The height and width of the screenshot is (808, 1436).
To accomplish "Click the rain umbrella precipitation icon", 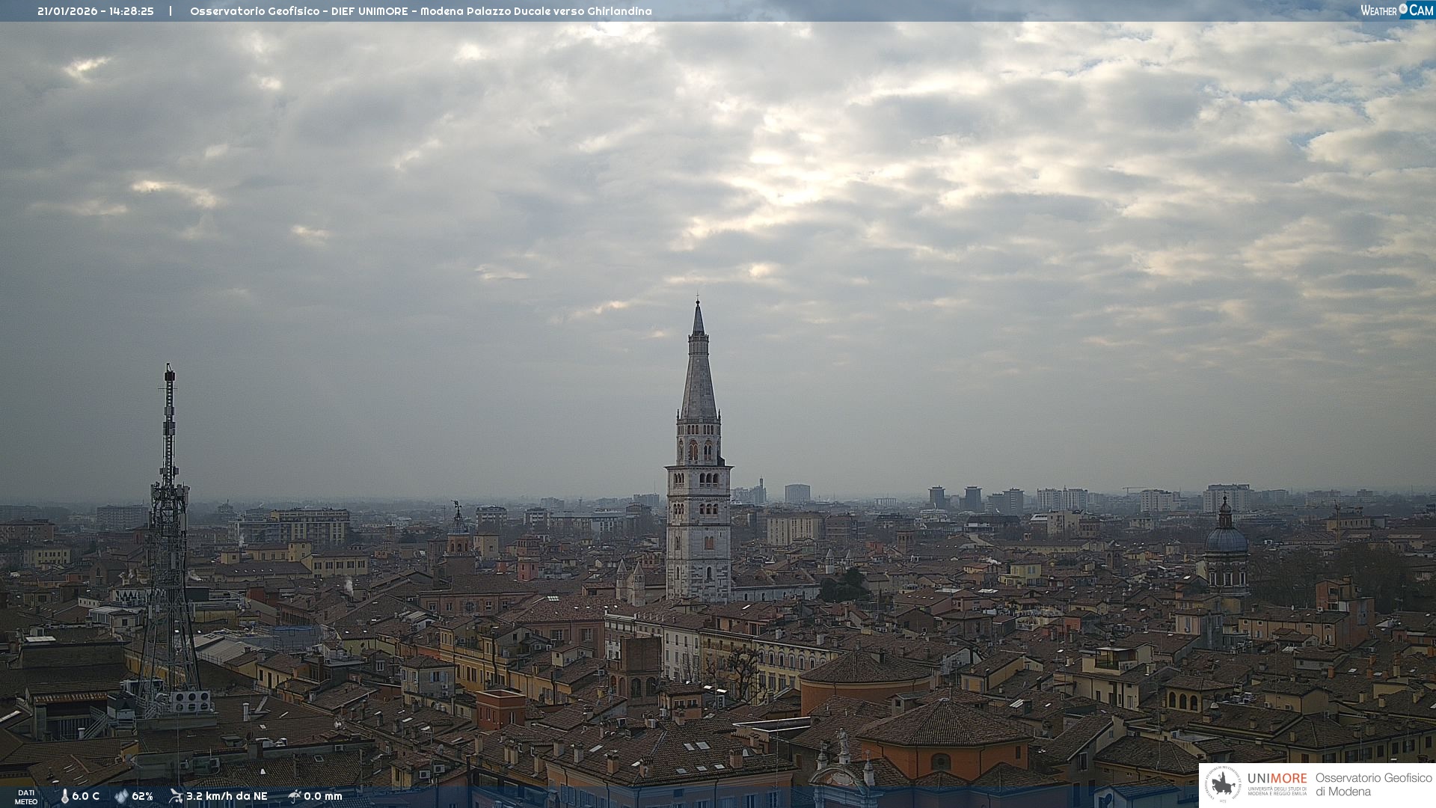I will pyautogui.click(x=294, y=796).
